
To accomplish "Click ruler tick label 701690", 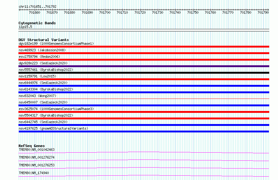I will tap(87, 12).
